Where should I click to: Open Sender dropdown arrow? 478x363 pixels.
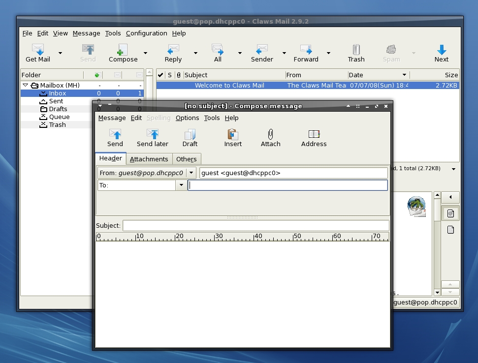tap(284, 53)
